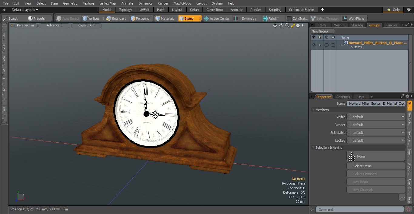Activate Items selection mode
Screen dimensions: 414x214
pos(190,19)
